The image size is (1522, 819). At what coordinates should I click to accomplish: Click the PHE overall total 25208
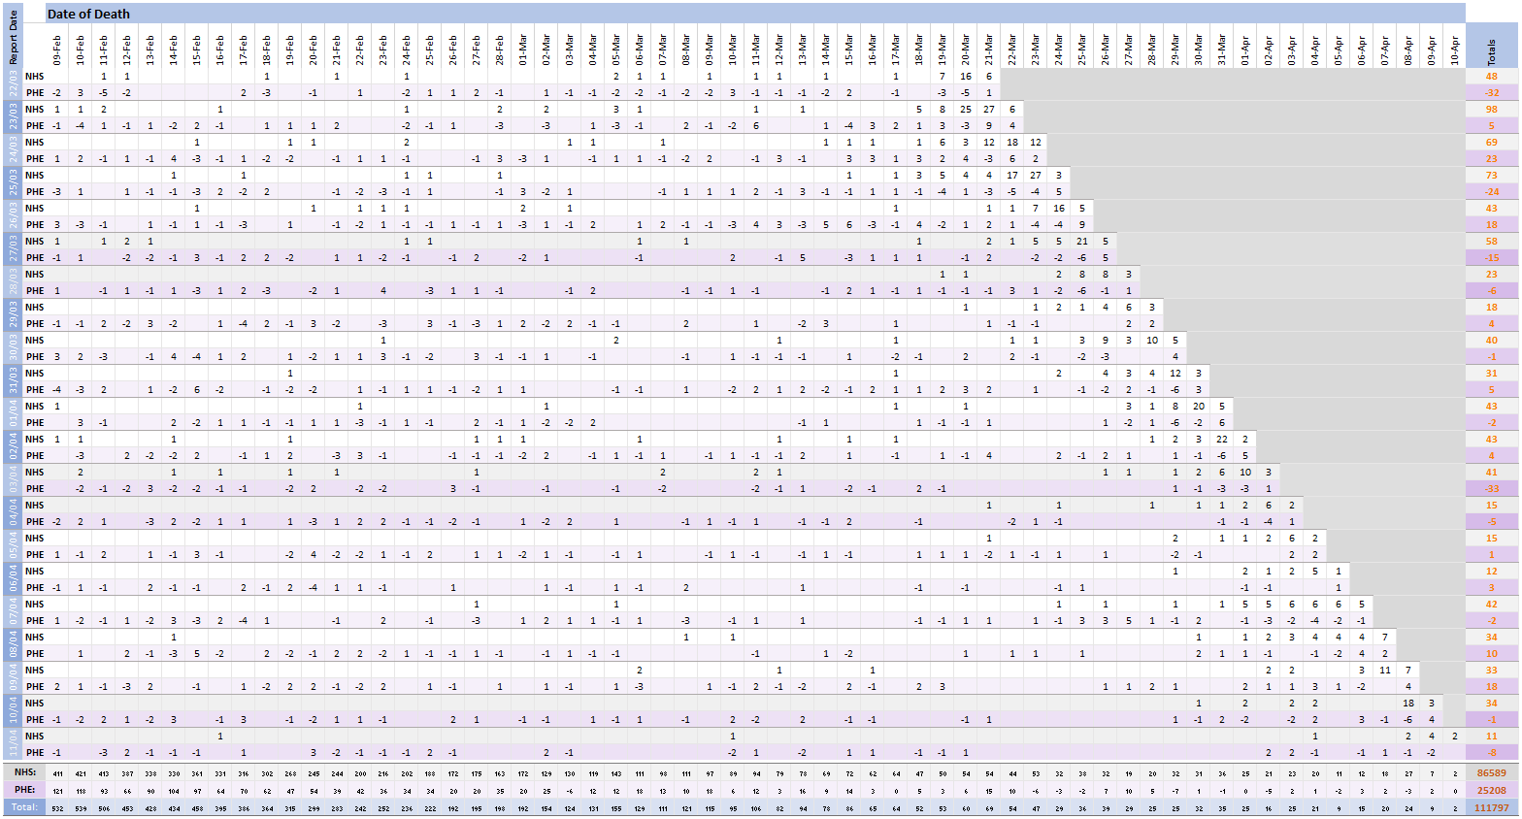point(1492,790)
